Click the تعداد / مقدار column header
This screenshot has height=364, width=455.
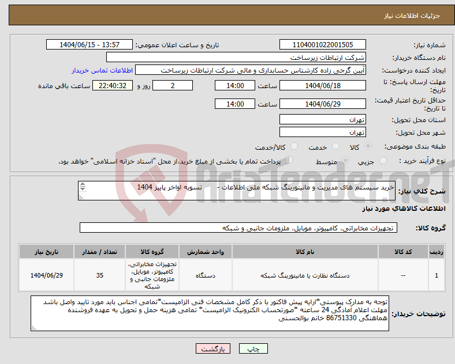click(99, 252)
